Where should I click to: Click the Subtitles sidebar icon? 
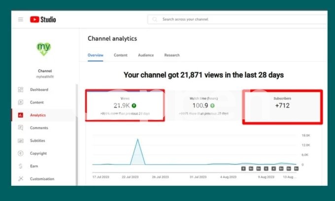[21, 141]
